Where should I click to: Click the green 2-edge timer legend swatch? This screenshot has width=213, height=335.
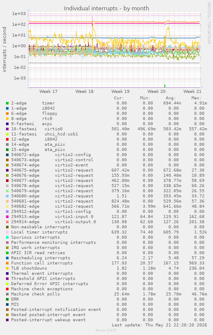click(x=7, y=103)
